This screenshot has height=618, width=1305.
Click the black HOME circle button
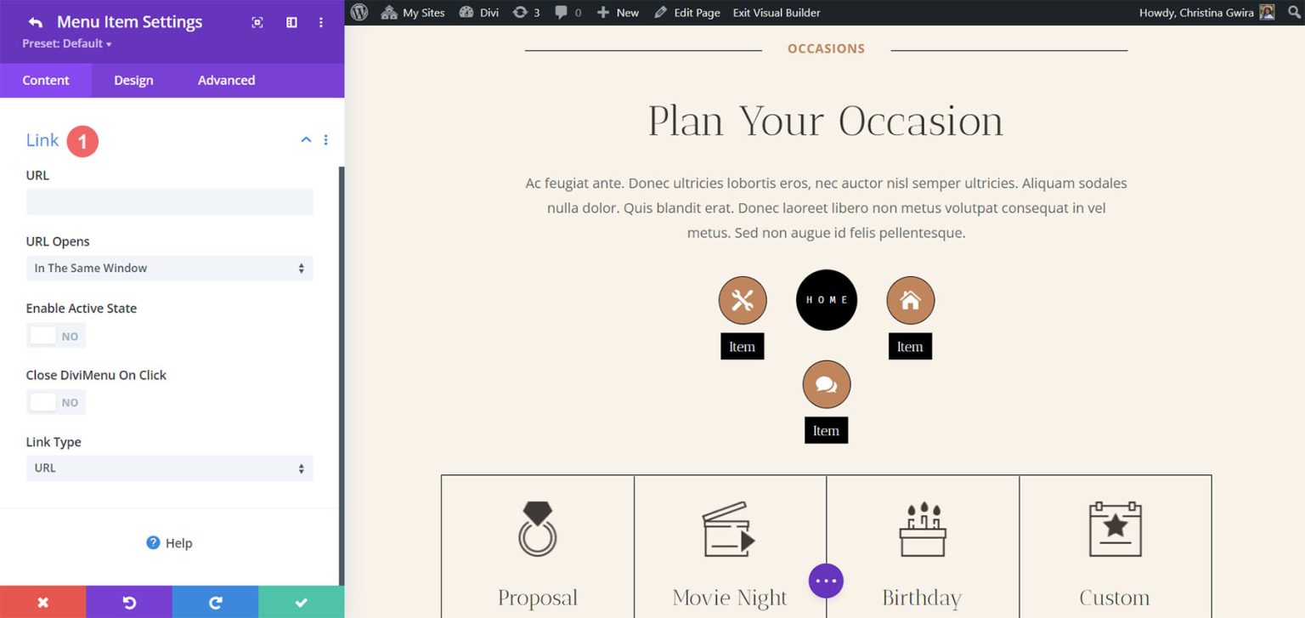(x=825, y=299)
